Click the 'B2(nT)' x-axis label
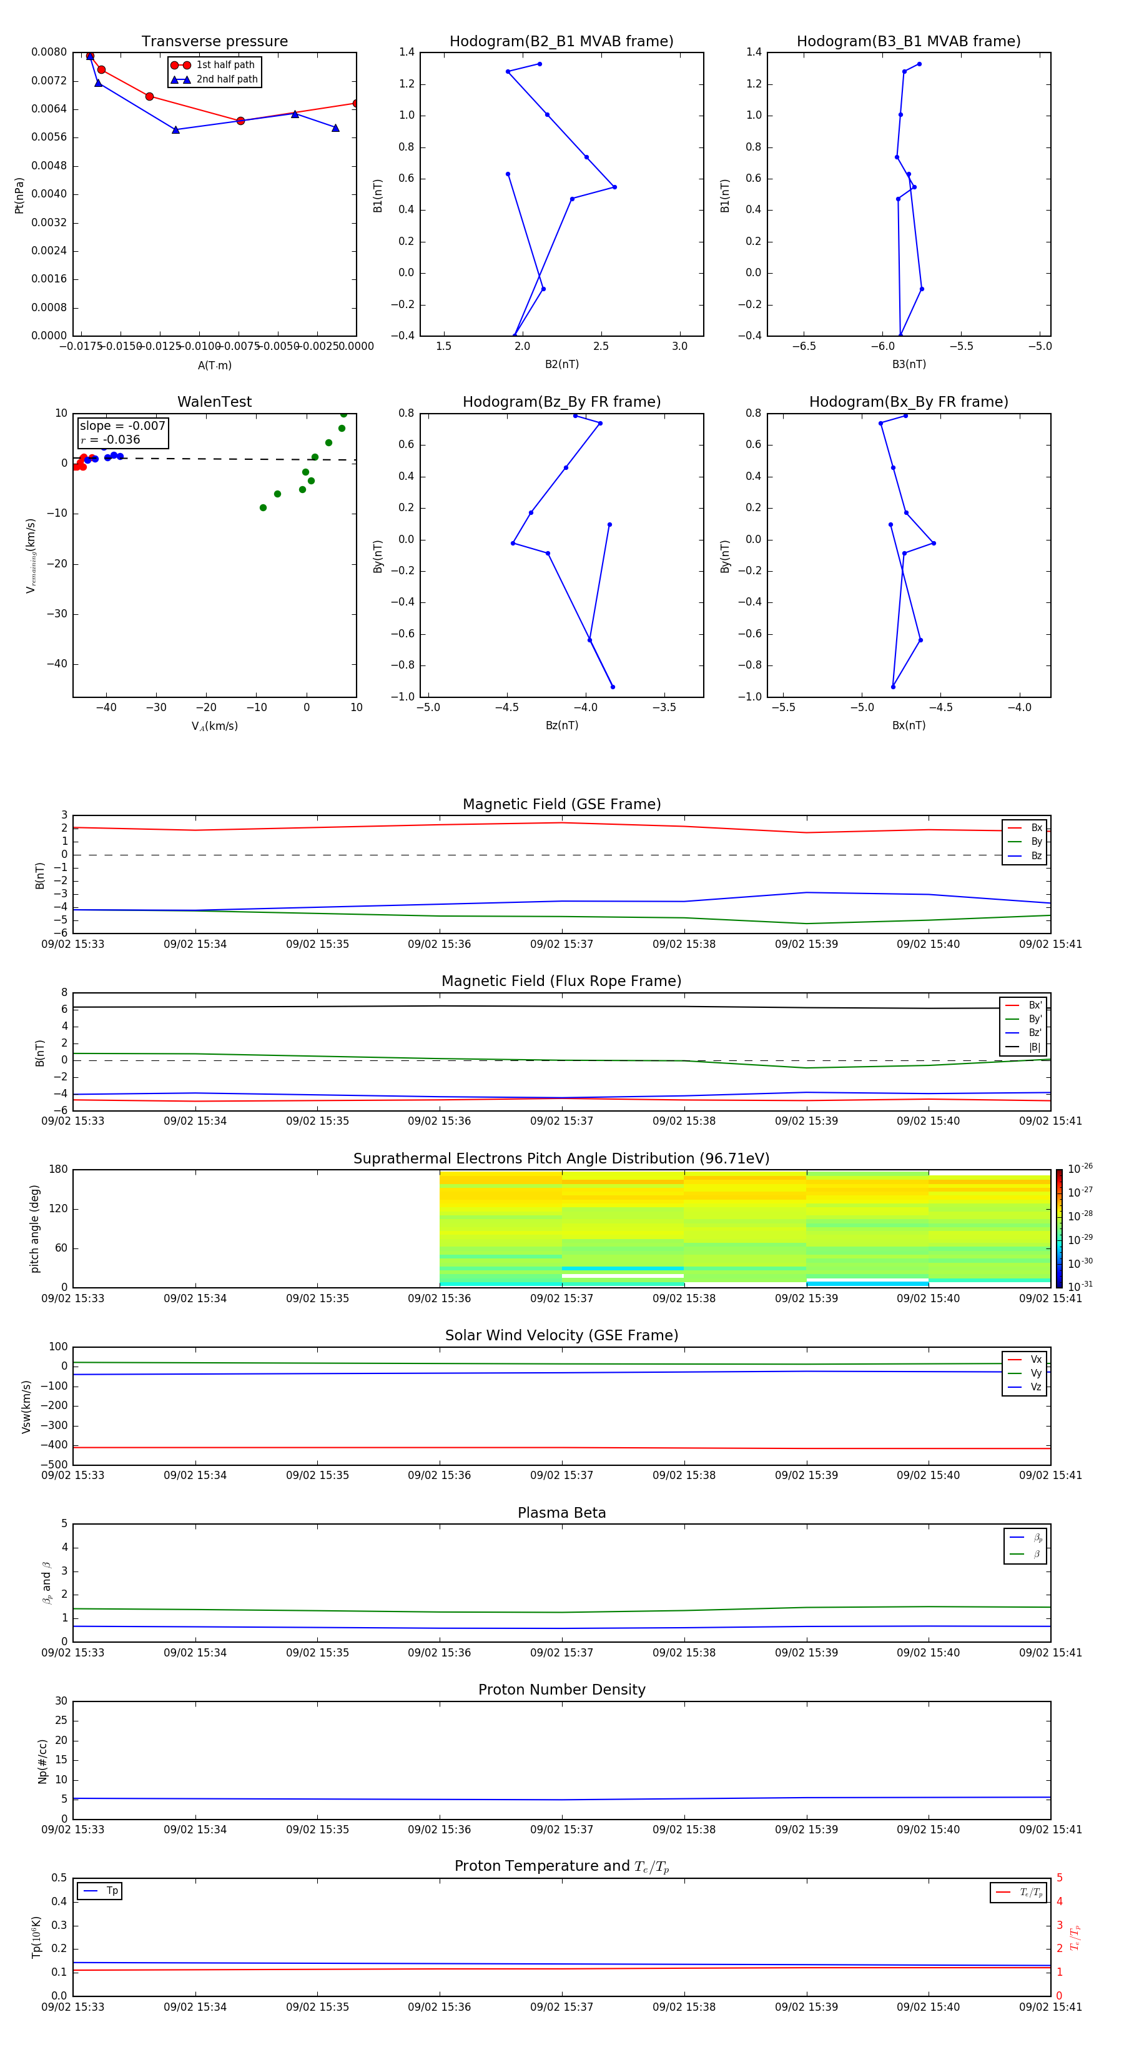Image resolution: width=1124 pixels, height=2062 pixels. pyautogui.click(x=561, y=364)
